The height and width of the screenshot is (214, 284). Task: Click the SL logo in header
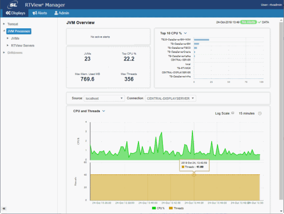(13, 4)
